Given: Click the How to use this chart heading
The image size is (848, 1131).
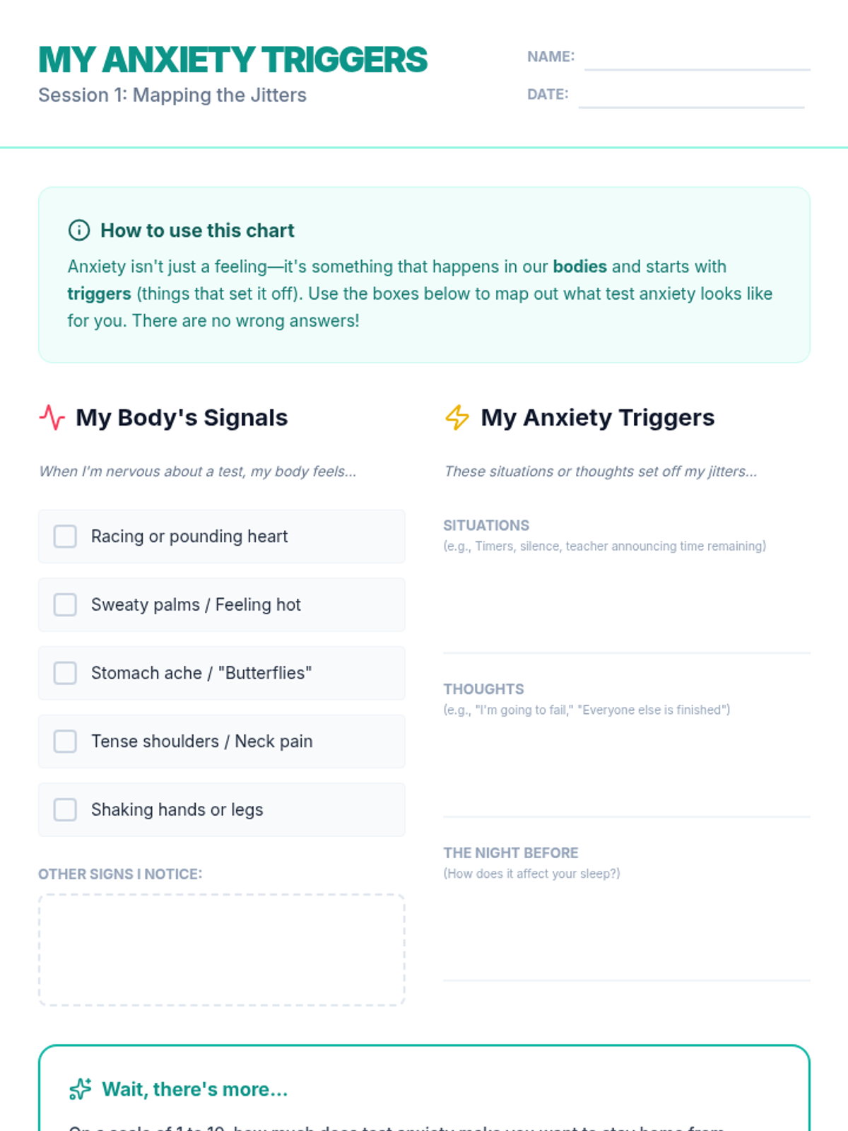Looking at the screenshot, I should click(197, 230).
